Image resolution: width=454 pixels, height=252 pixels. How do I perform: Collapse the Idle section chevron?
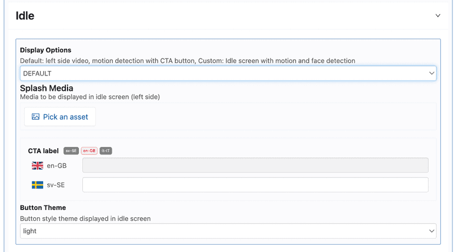click(x=438, y=16)
